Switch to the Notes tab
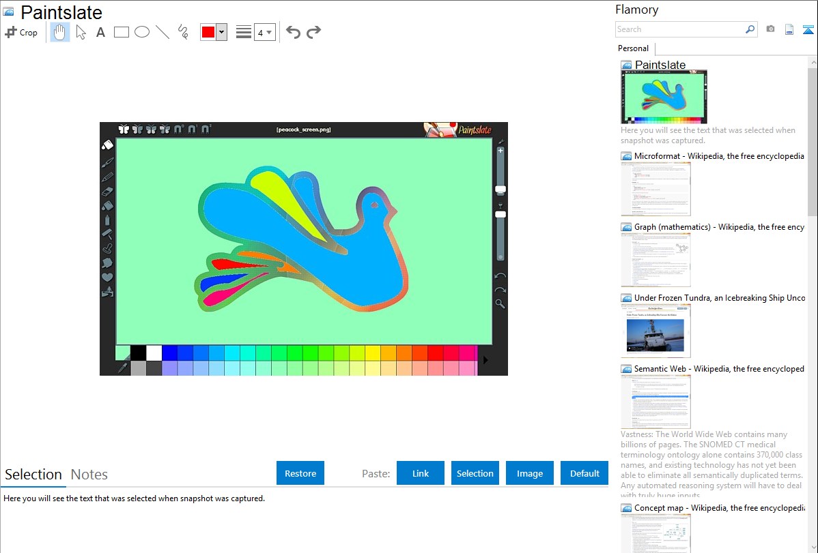This screenshot has width=818, height=553. point(89,475)
